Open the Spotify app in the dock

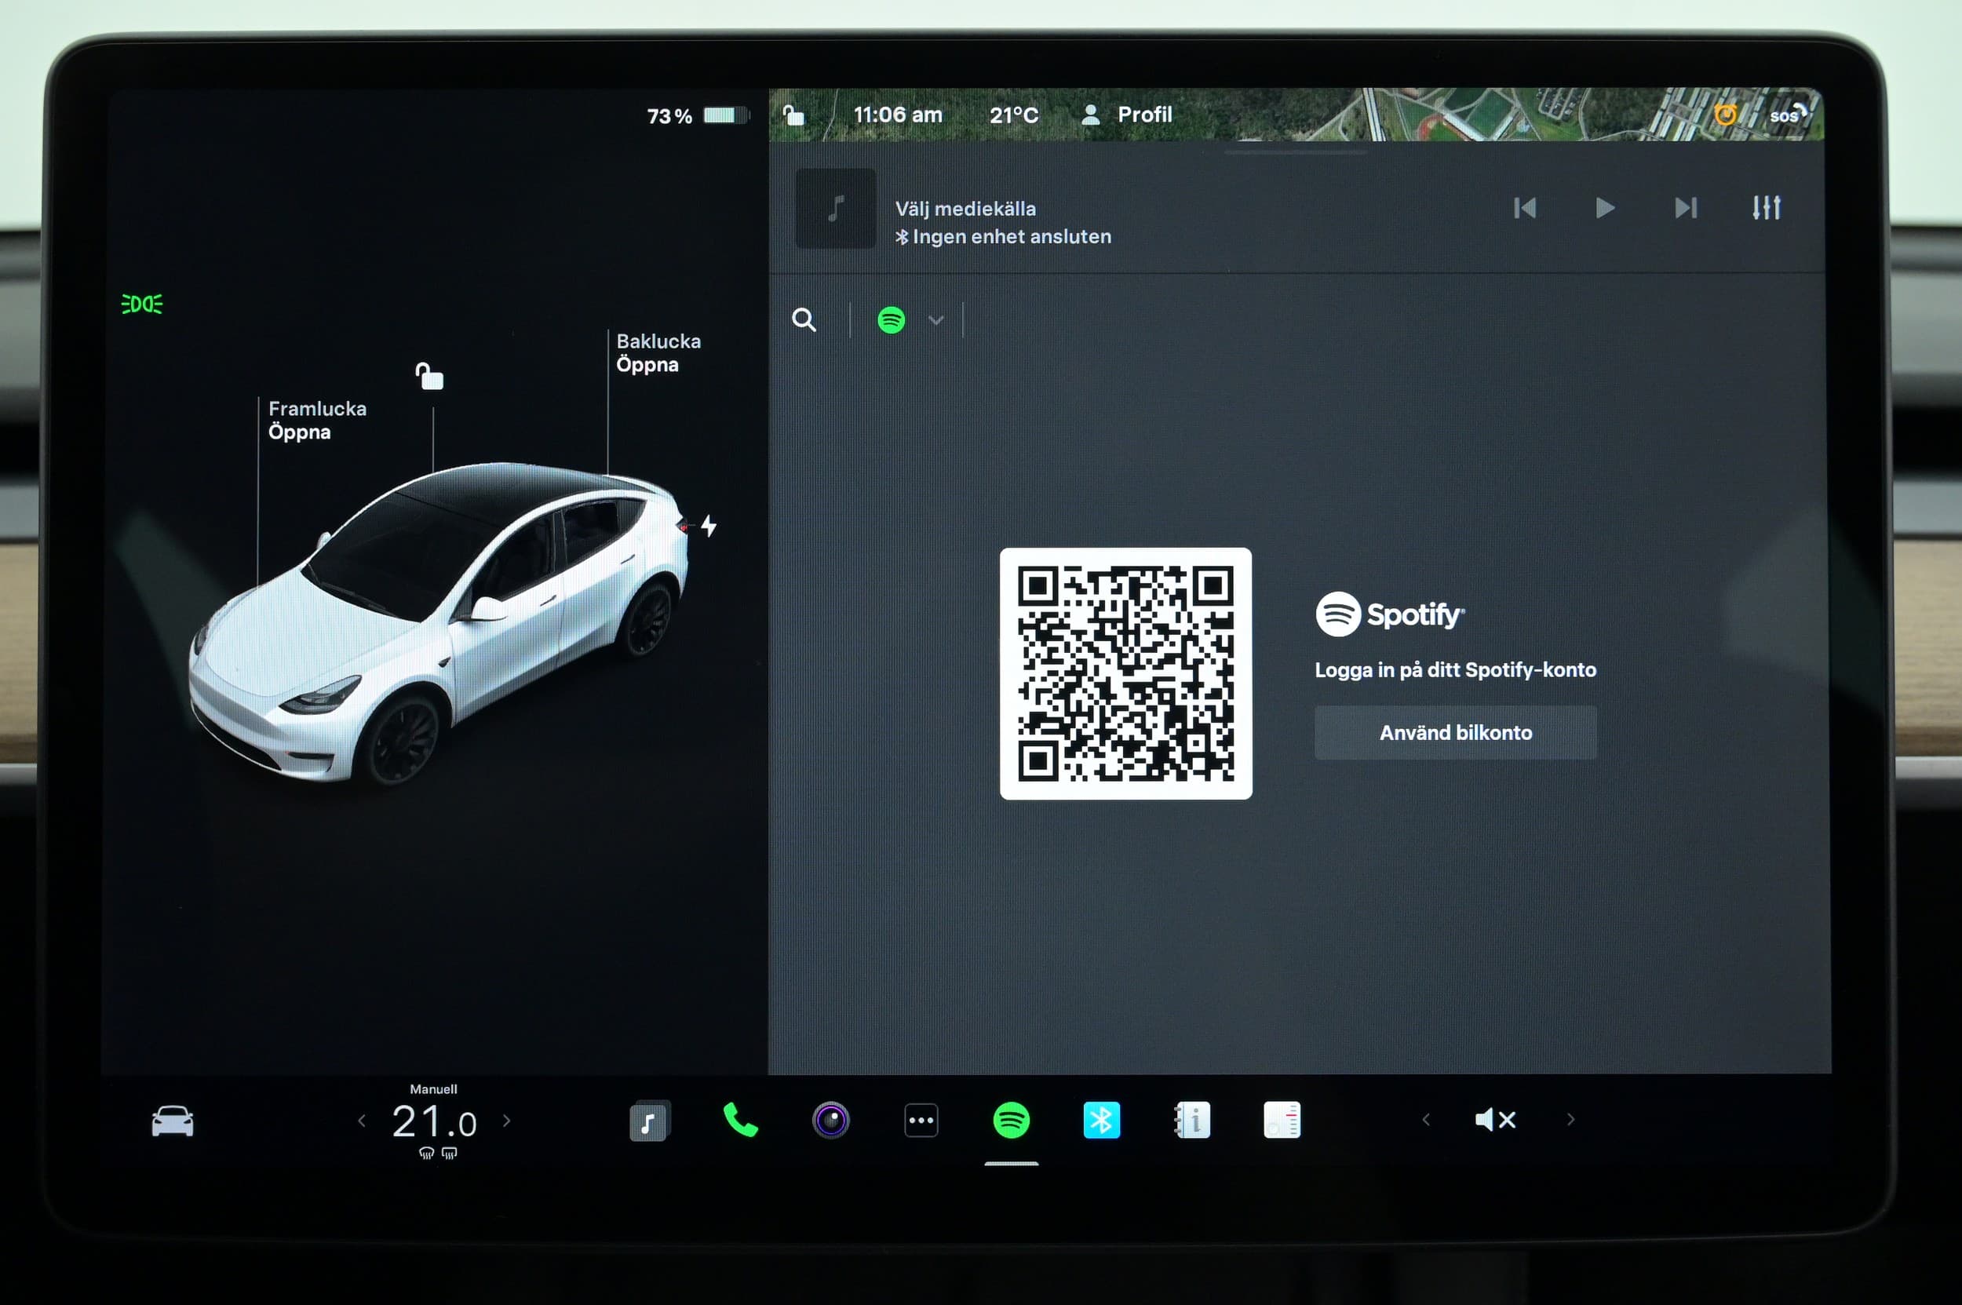(x=1012, y=1121)
